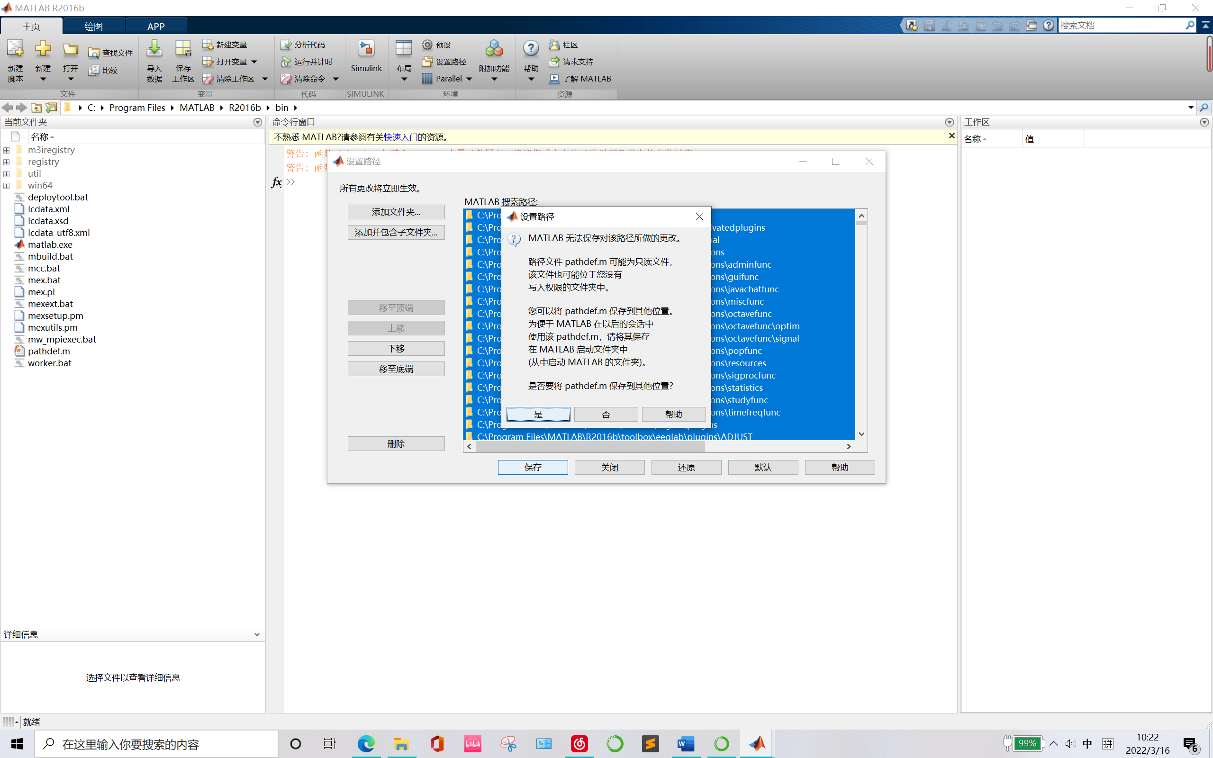The height and width of the screenshot is (758, 1213).
Task: Click the horizontal scrollbar of the path list
Action: (589, 446)
